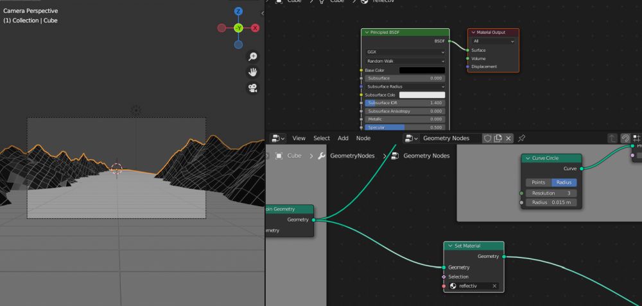Click the Volume input socket
Image resolution: width=642 pixels, height=306 pixels.
click(x=467, y=58)
